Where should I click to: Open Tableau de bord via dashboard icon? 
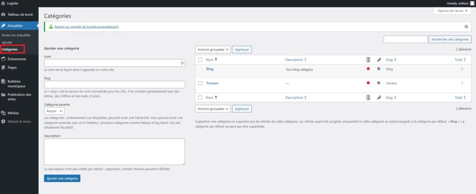coord(4,14)
